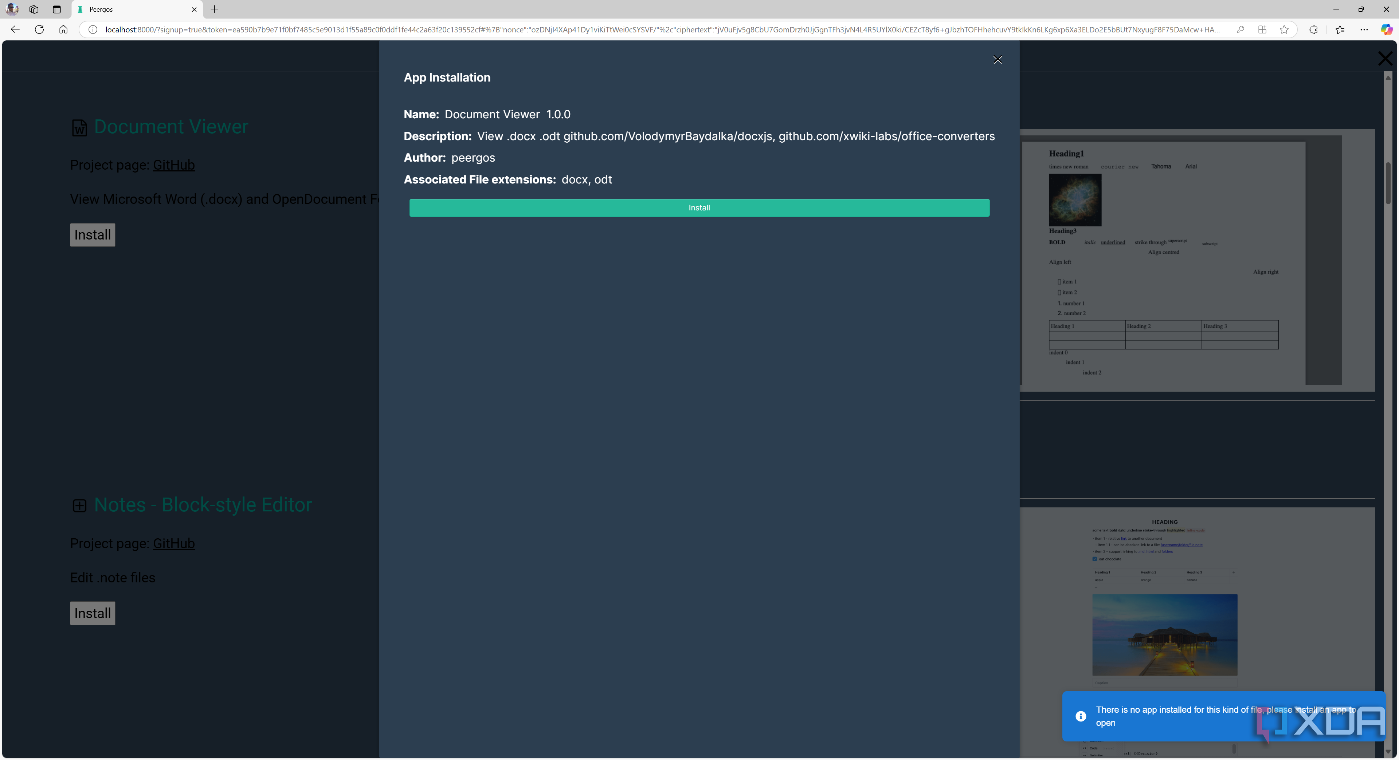Close the Peergos tab

click(x=194, y=9)
